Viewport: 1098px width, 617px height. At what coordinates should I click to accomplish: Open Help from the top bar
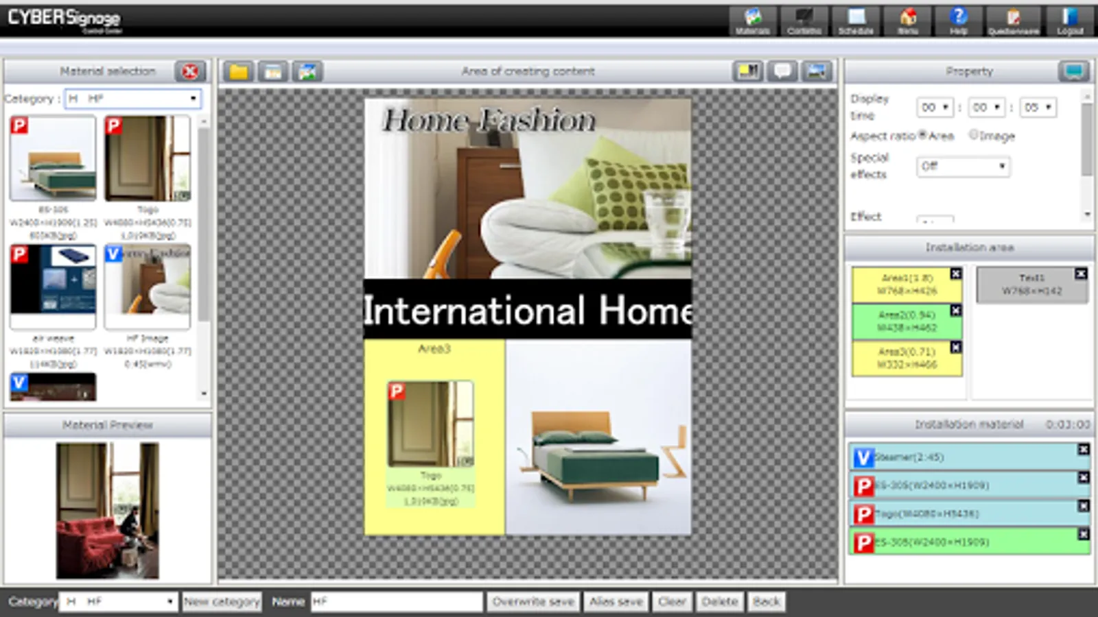click(959, 21)
